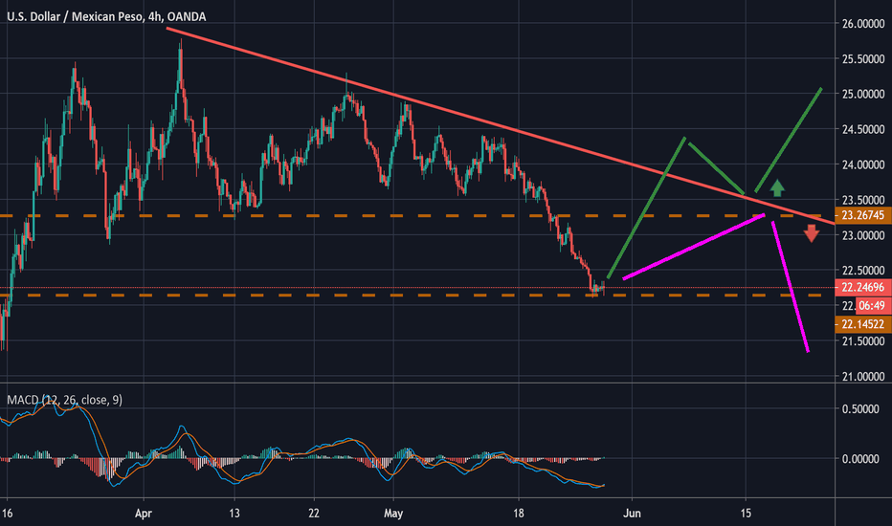The width and height of the screenshot is (892, 526).
Task: Select the red 22.24696 current price tag
Action: [863, 287]
